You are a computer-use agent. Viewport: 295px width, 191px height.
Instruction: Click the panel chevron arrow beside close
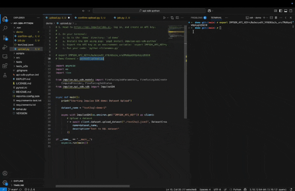click(286, 18)
